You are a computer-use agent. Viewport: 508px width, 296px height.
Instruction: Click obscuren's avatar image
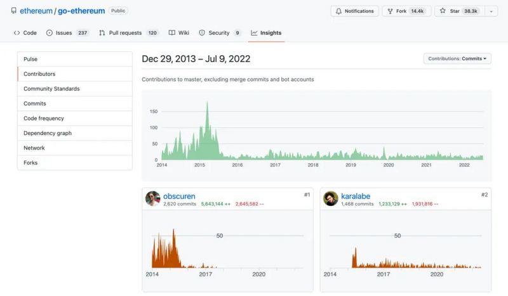(x=152, y=199)
